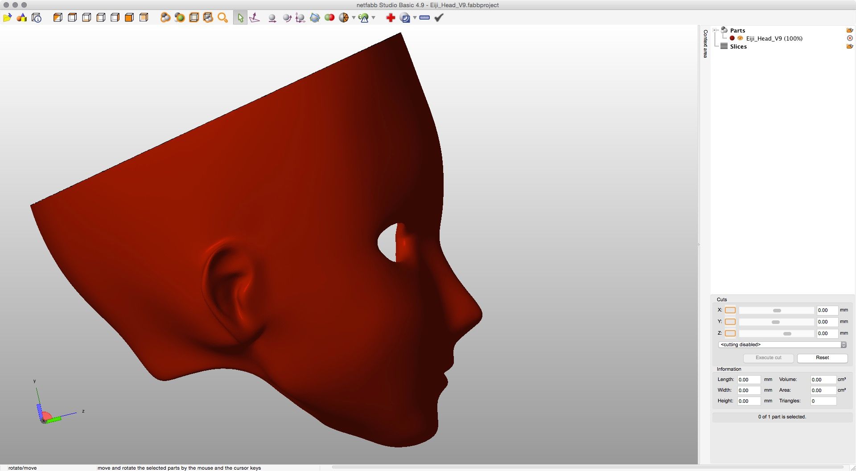Click the Y cut slider handle

(776, 322)
